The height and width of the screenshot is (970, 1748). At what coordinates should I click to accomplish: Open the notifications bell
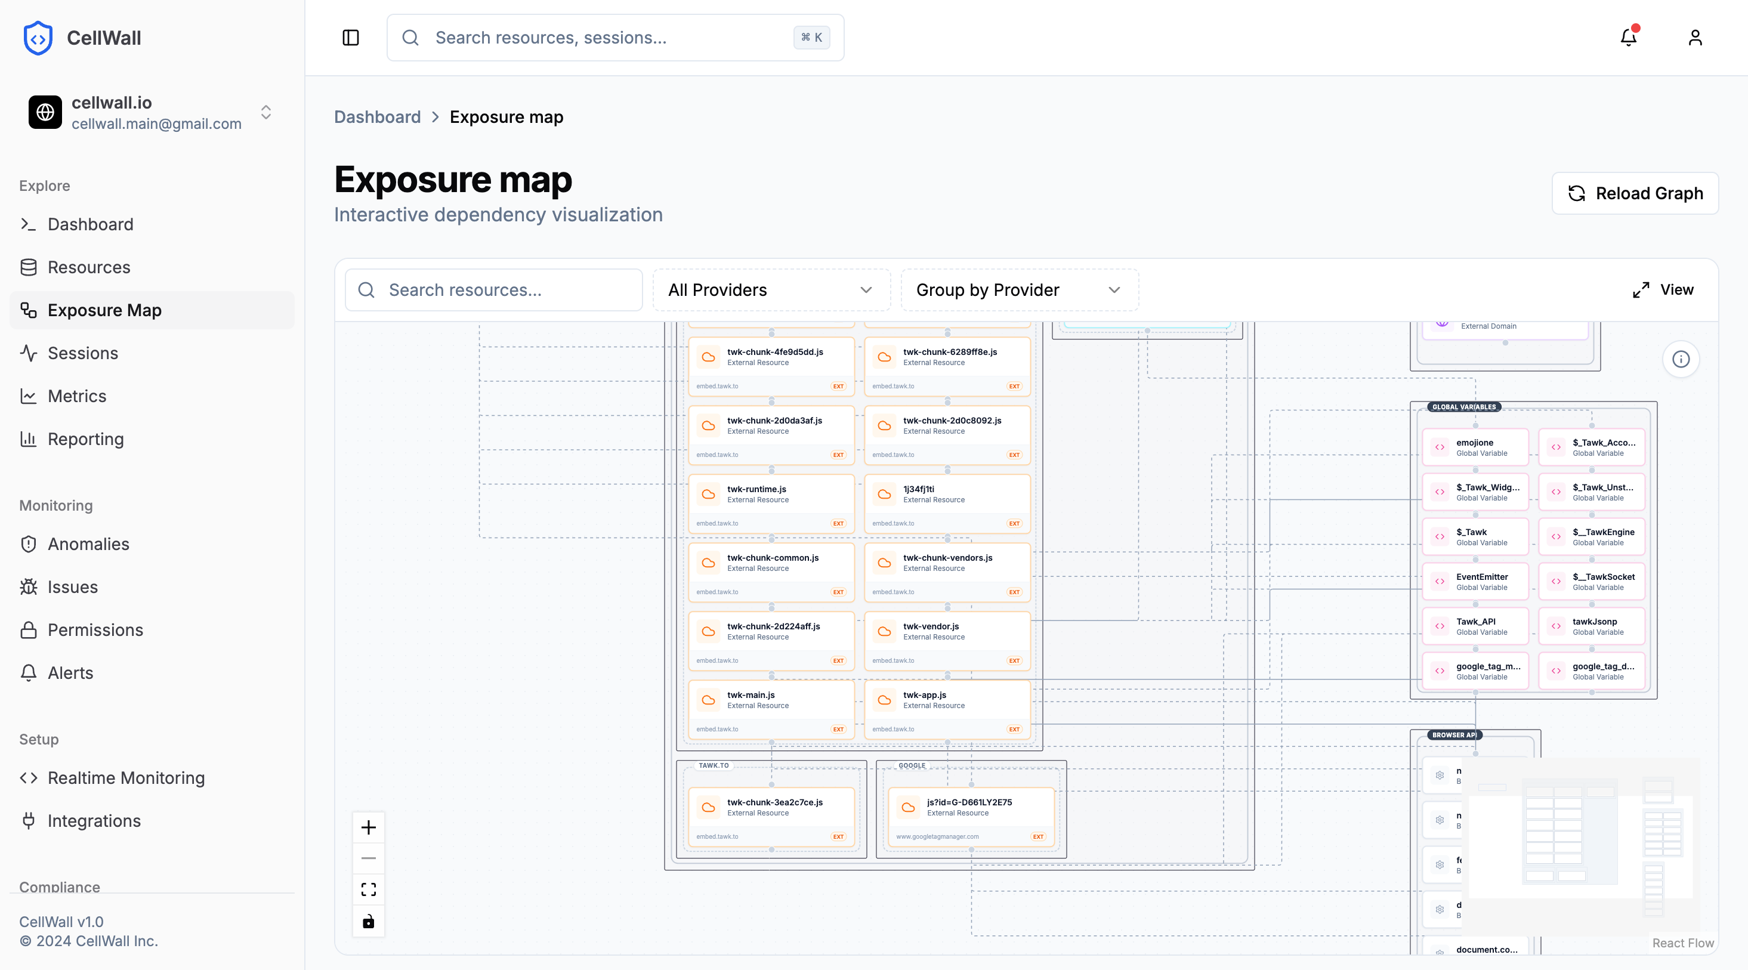point(1628,38)
